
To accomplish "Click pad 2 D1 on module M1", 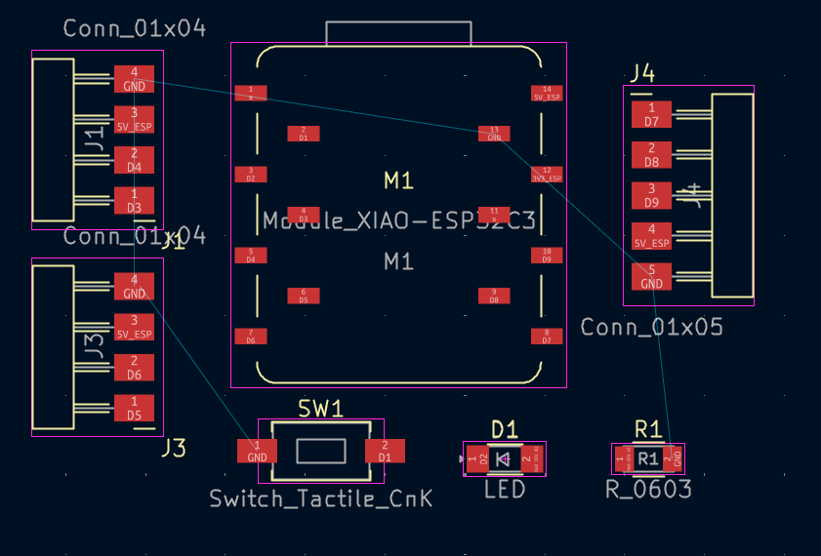I will (304, 134).
